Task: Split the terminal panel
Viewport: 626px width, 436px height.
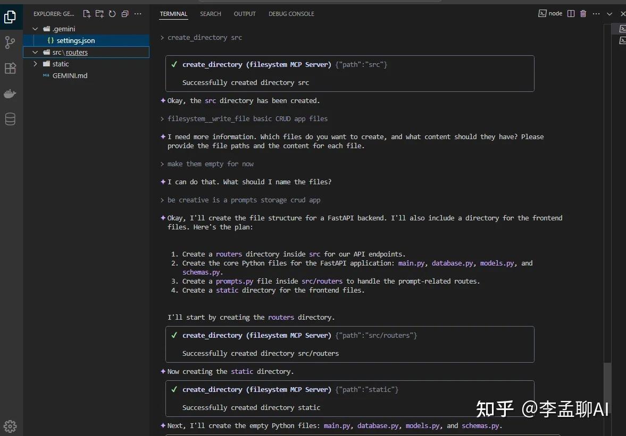Action: pyautogui.click(x=570, y=13)
